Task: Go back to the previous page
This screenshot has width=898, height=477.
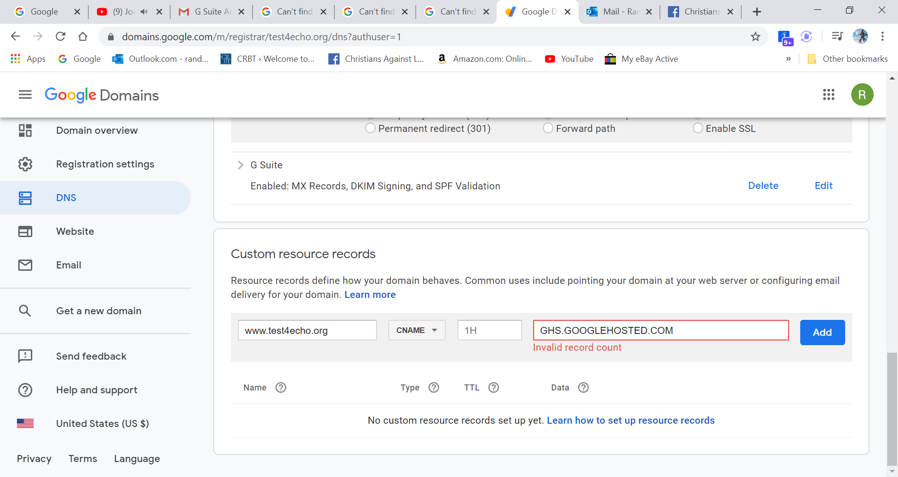Action: coord(15,36)
